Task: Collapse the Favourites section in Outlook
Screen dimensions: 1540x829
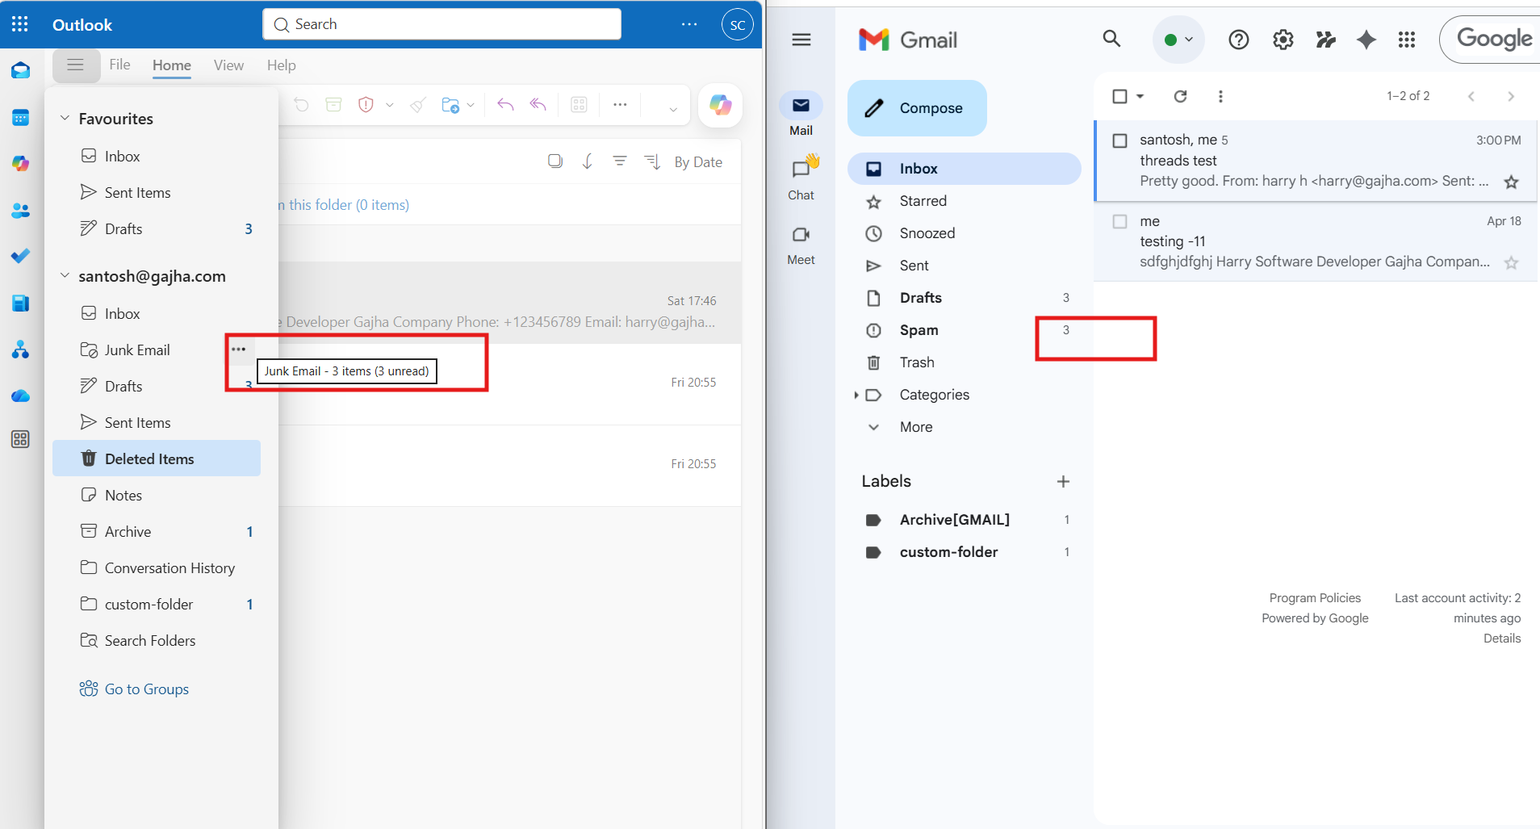Action: click(65, 118)
